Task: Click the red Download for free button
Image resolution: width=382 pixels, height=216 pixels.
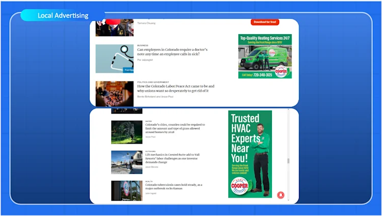Action: (x=265, y=22)
